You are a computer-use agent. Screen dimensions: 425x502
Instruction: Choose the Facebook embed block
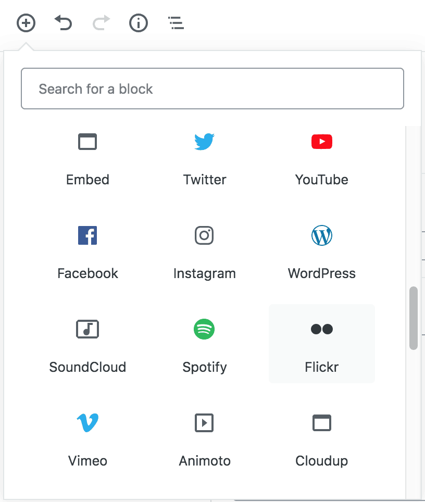tap(87, 250)
